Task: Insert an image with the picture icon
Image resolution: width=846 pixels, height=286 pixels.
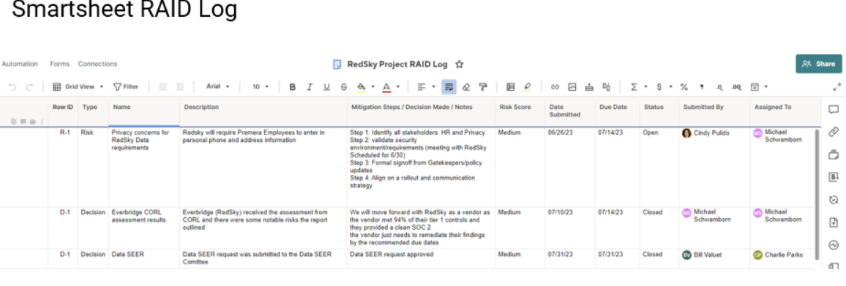Action: pyautogui.click(x=572, y=87)
